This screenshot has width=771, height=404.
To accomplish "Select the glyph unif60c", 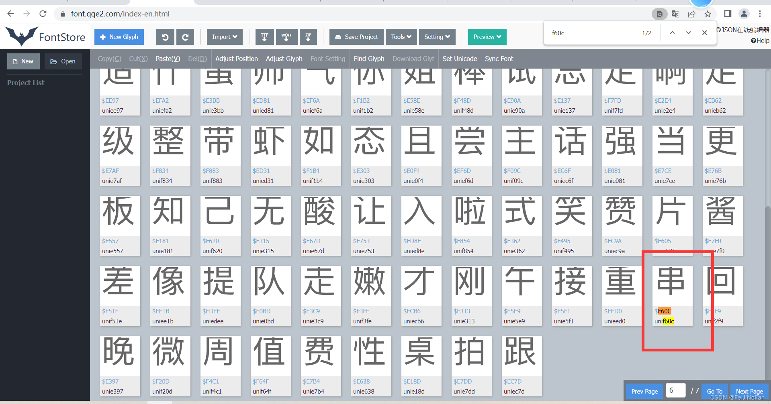I will [672, 296].
